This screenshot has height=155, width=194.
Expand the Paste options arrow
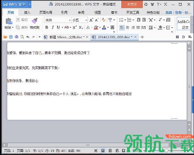[13, 28]
